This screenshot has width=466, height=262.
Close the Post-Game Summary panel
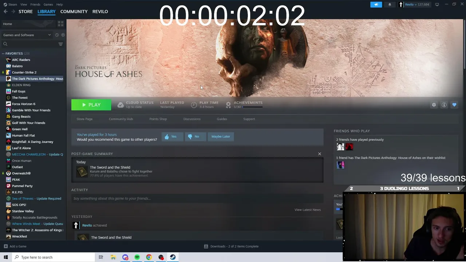(320, 154)
